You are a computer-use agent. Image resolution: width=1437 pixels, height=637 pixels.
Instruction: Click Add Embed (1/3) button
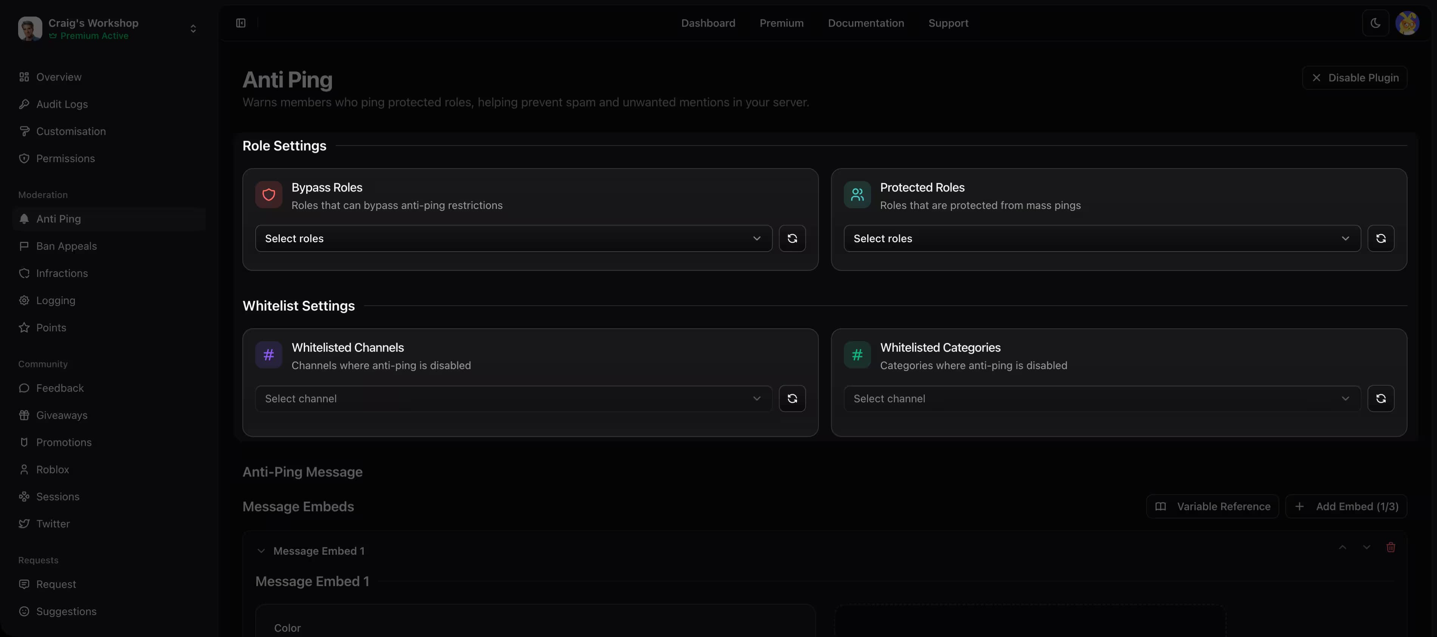1346,507
